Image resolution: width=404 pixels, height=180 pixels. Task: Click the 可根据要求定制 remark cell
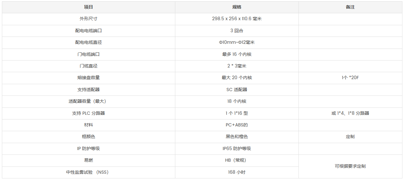(350, 166)
